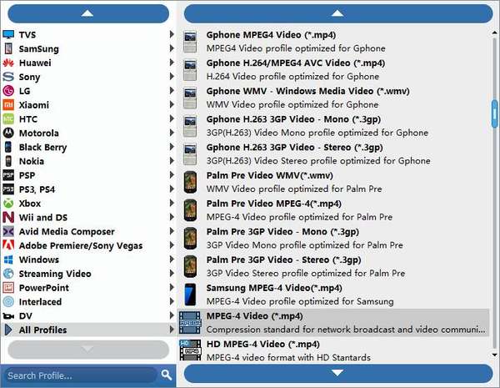The image size is (500, 388).
Task: Click the HD MPEG-4 Video filmstrip icon
Action: pos(190,350)
